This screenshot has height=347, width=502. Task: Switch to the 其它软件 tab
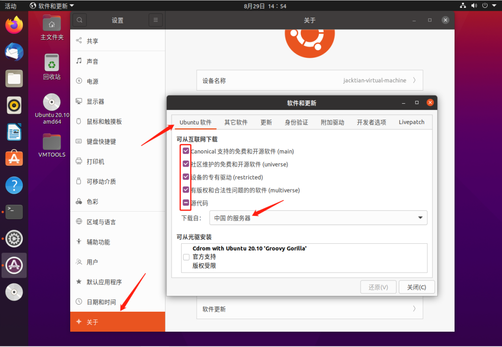tap(236, 122)
